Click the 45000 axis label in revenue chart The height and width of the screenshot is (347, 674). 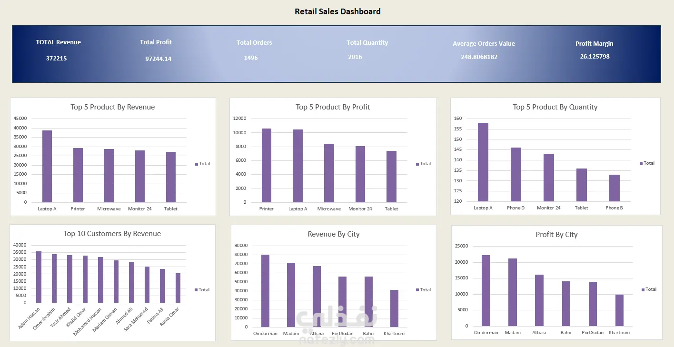click(20, 119)
